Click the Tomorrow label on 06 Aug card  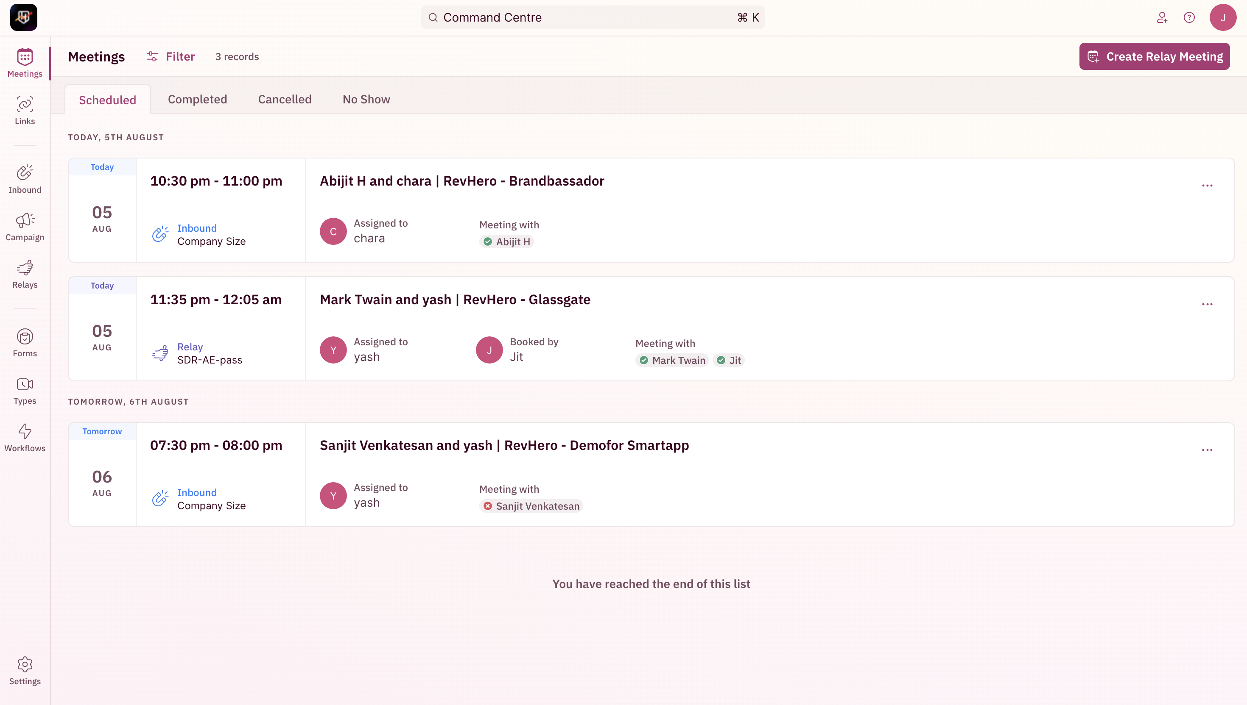pyautogui.click(x=102, y=431)
